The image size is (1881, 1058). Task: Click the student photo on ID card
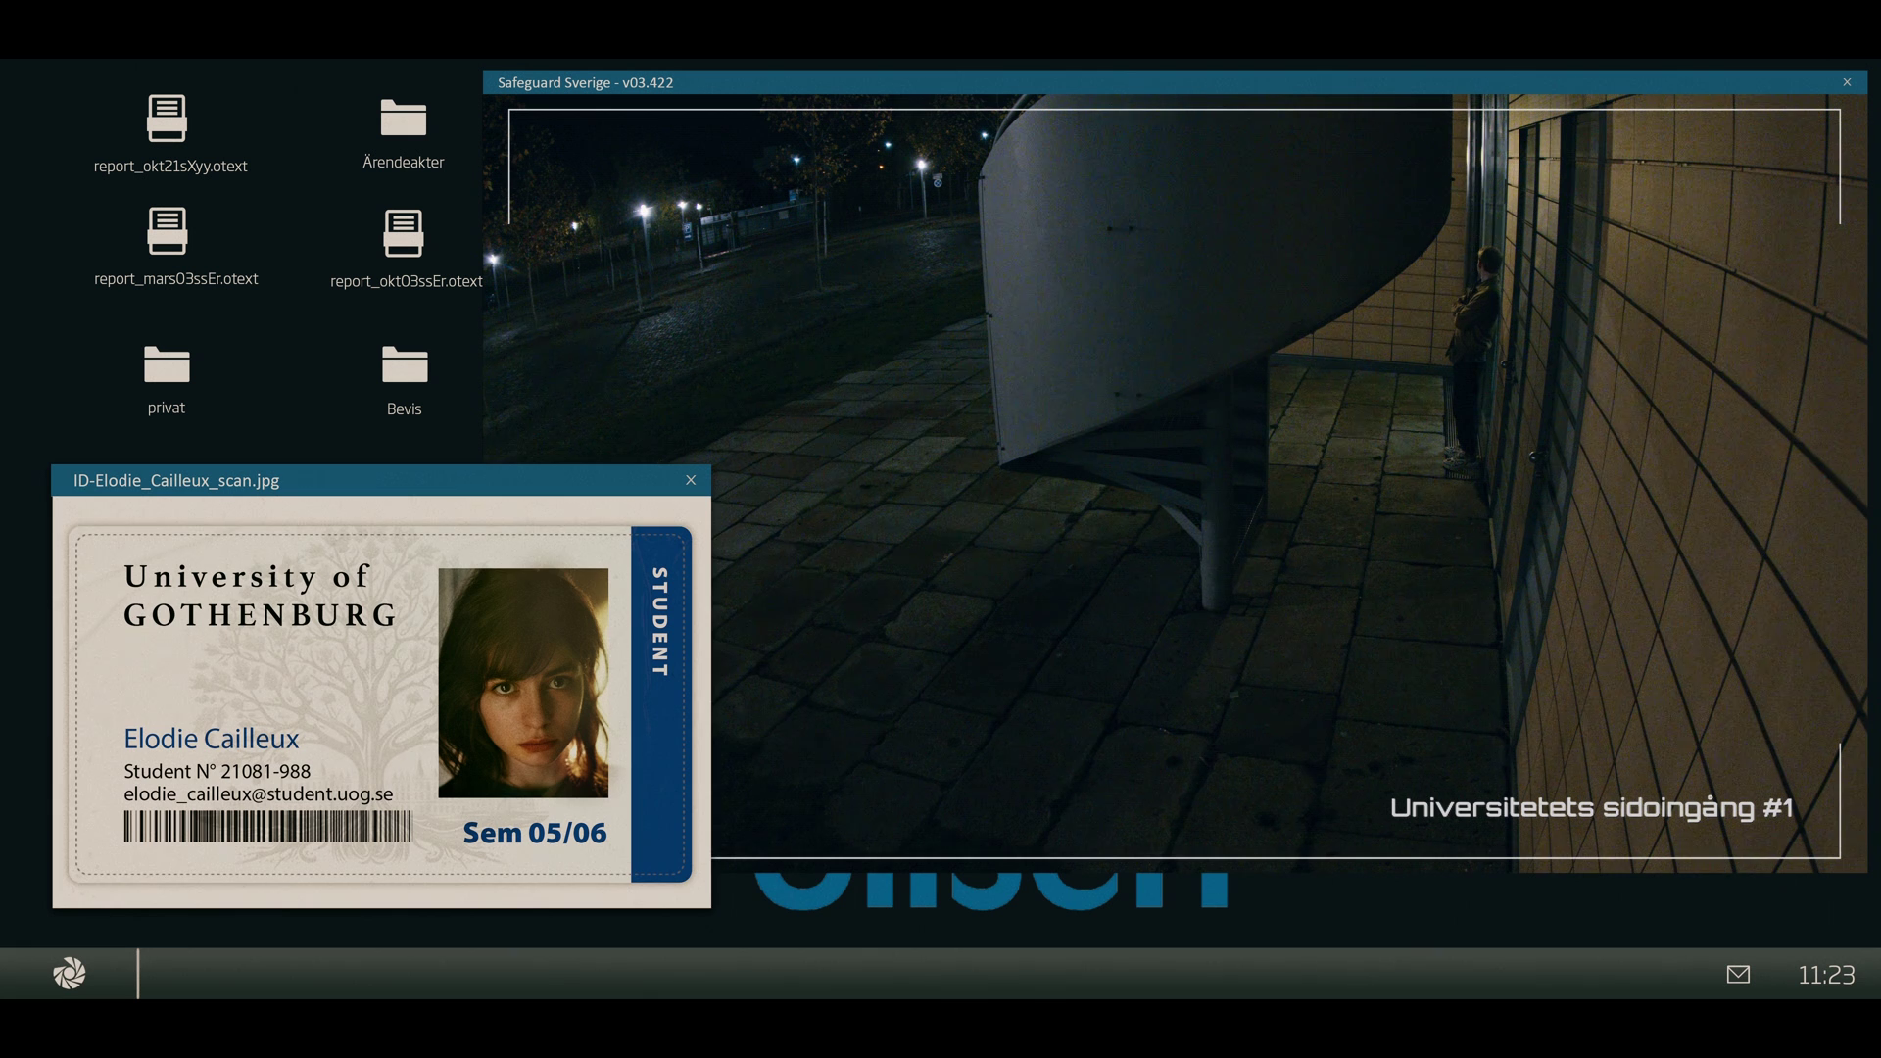tap(523, 683)
